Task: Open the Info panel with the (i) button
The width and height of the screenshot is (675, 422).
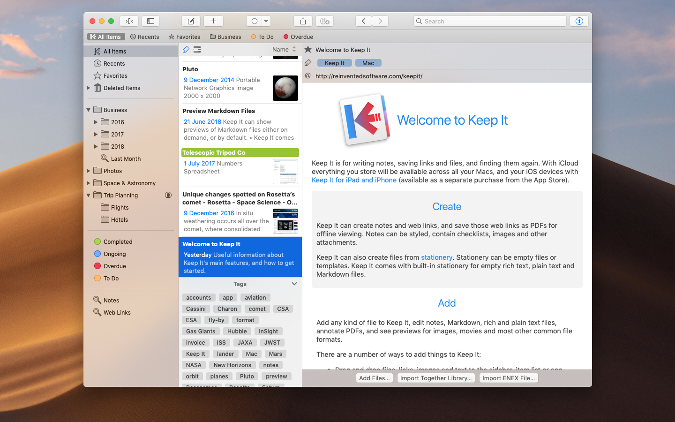Action: 579,21
